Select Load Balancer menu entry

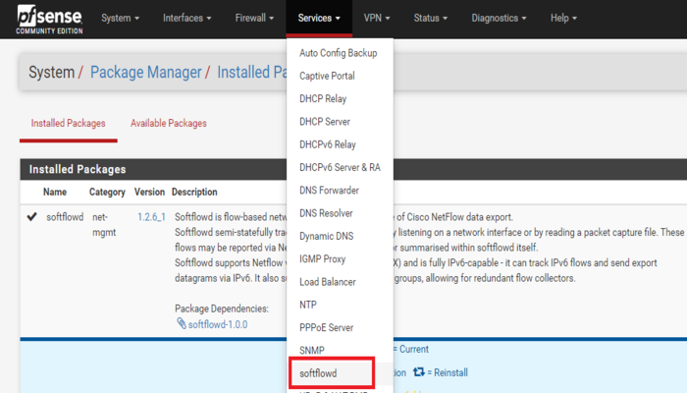coord(328,282)
